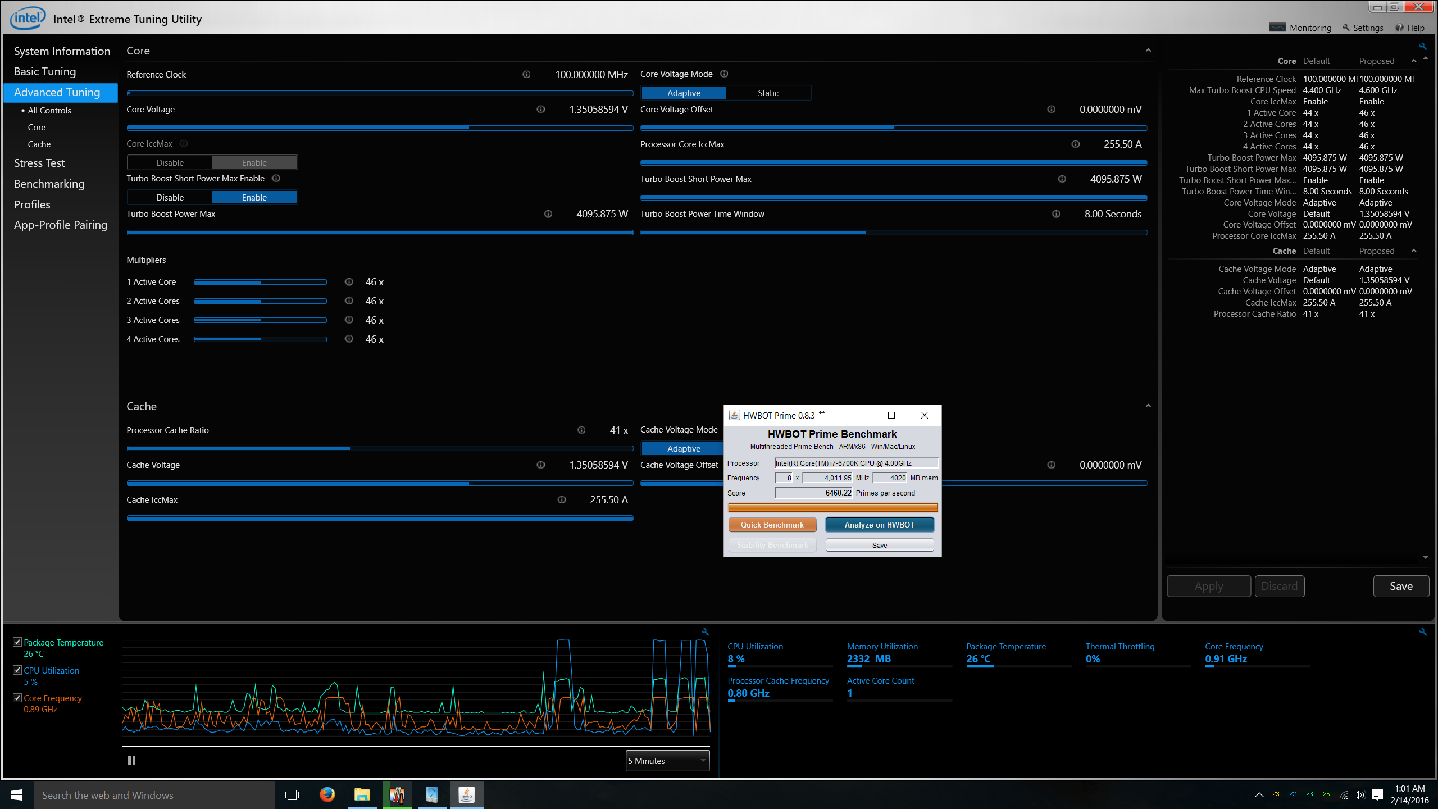Open graph settings wrench icon
The width and height of the screenshot is (1438, 809).
tap(705, 632)
